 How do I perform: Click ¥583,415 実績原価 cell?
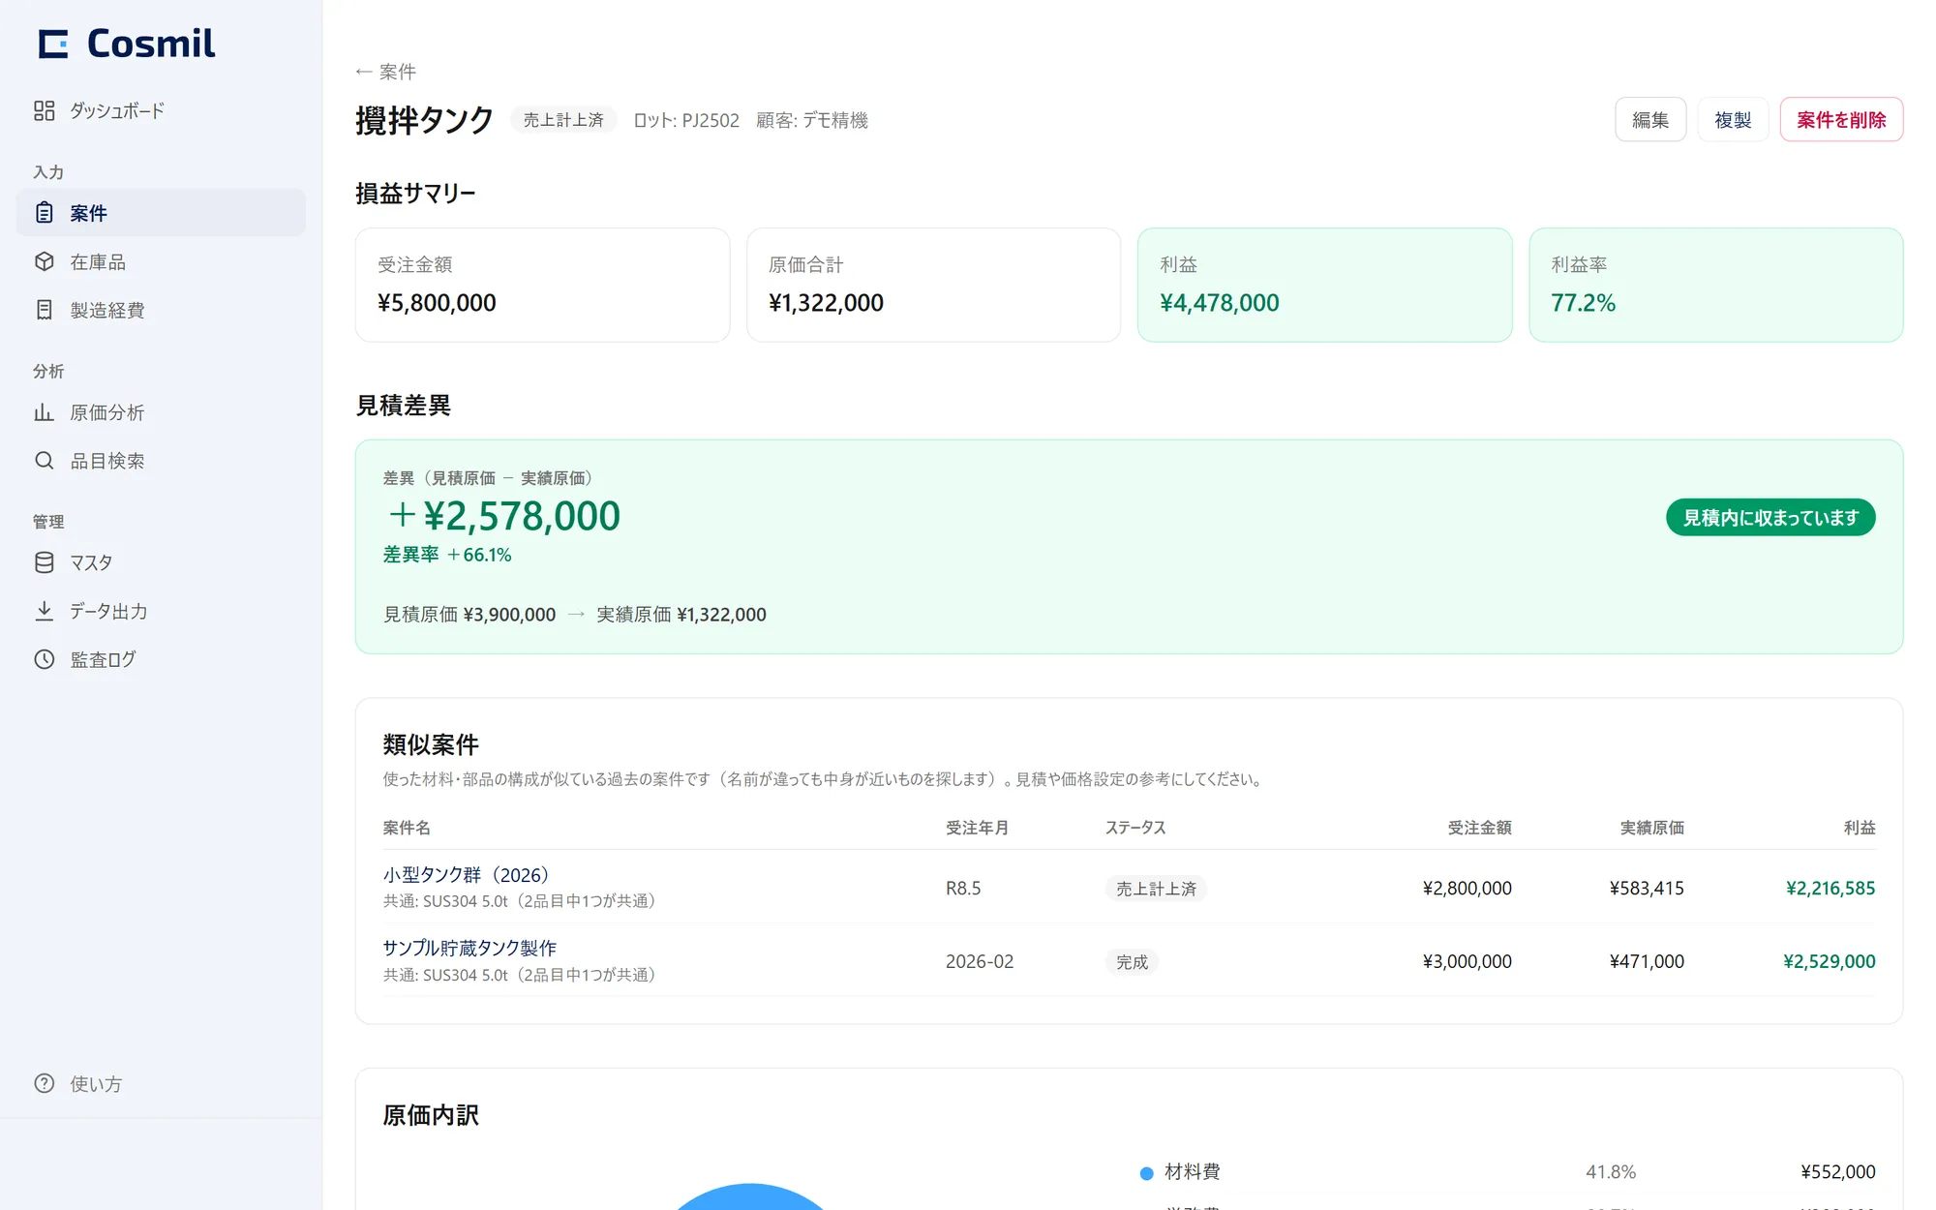click(x=1647, y=888)
